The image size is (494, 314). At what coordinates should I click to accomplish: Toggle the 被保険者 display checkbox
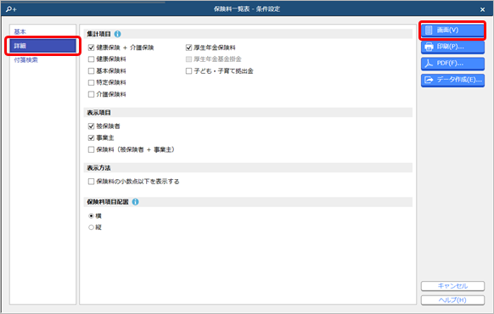[91, 126]
